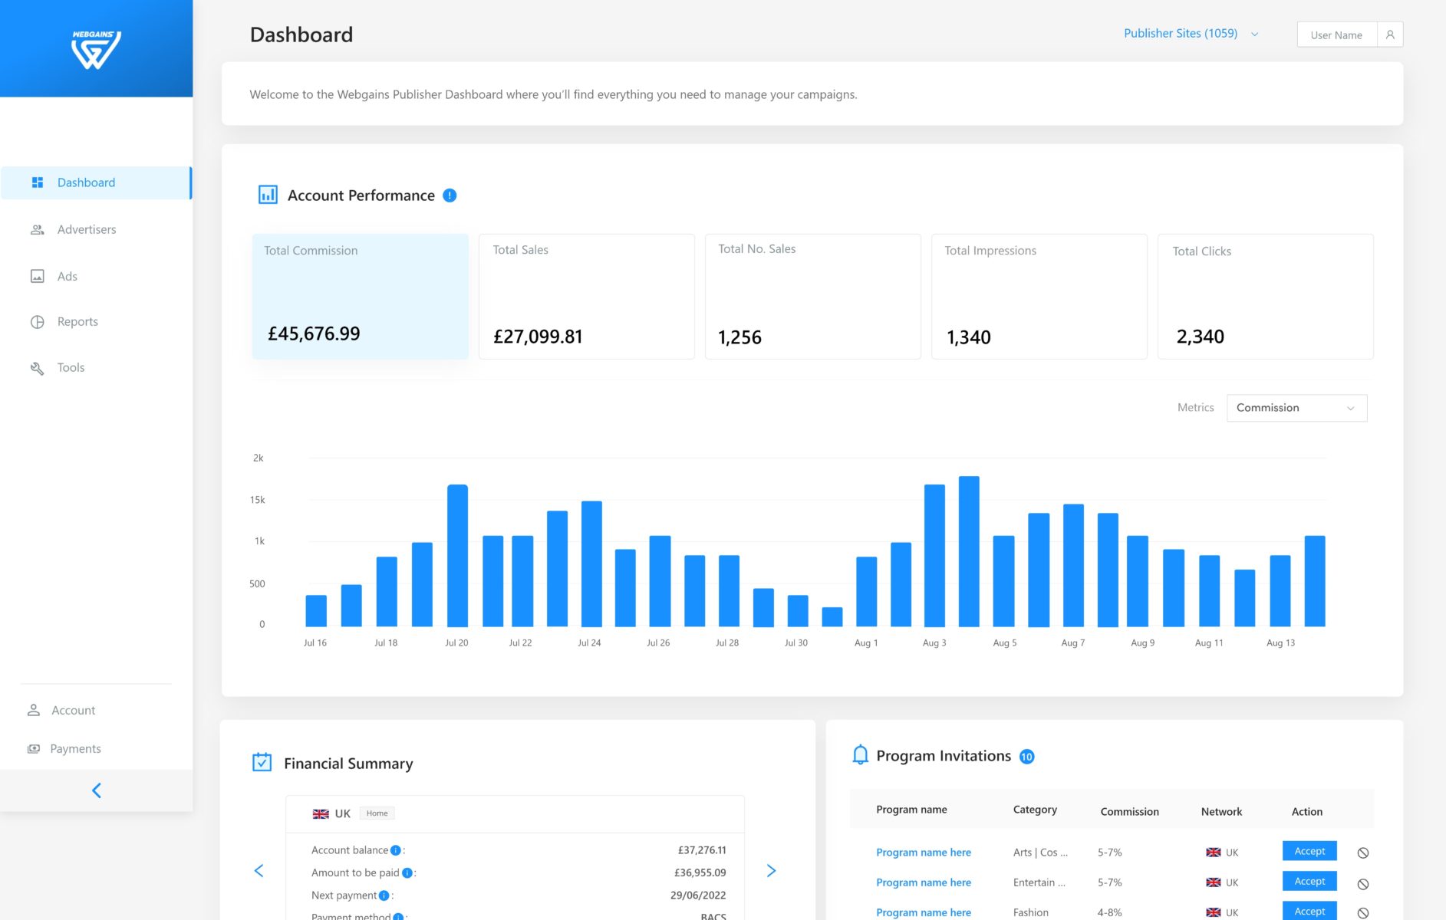Click the Ads icon in sidebar

37,276
